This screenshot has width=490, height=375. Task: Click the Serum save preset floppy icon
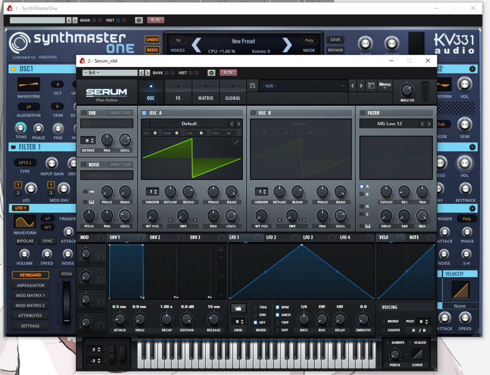pyautogui.click(x=253, y=86)
